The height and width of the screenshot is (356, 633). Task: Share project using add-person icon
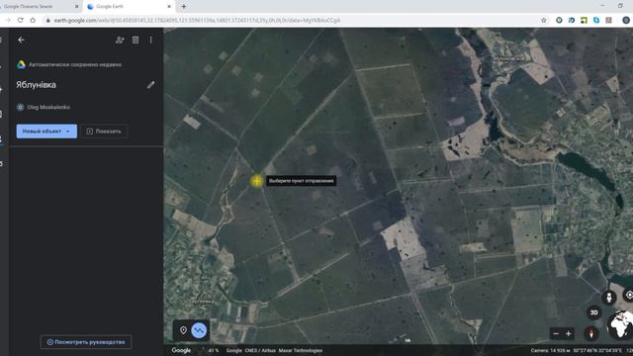click(120, 40)
